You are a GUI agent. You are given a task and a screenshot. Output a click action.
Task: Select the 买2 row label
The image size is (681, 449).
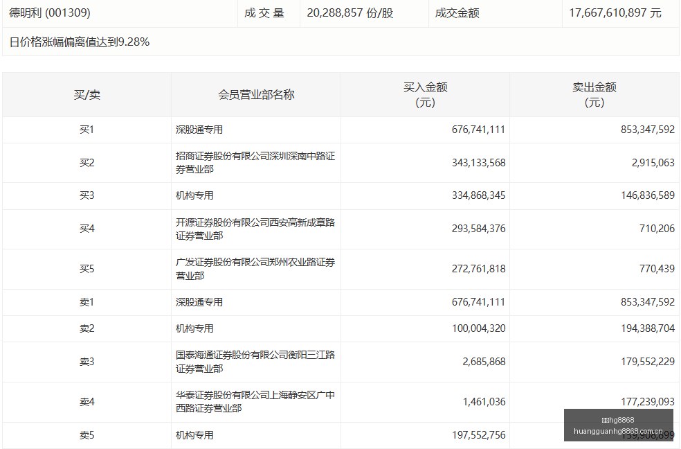tap(87, 163)
